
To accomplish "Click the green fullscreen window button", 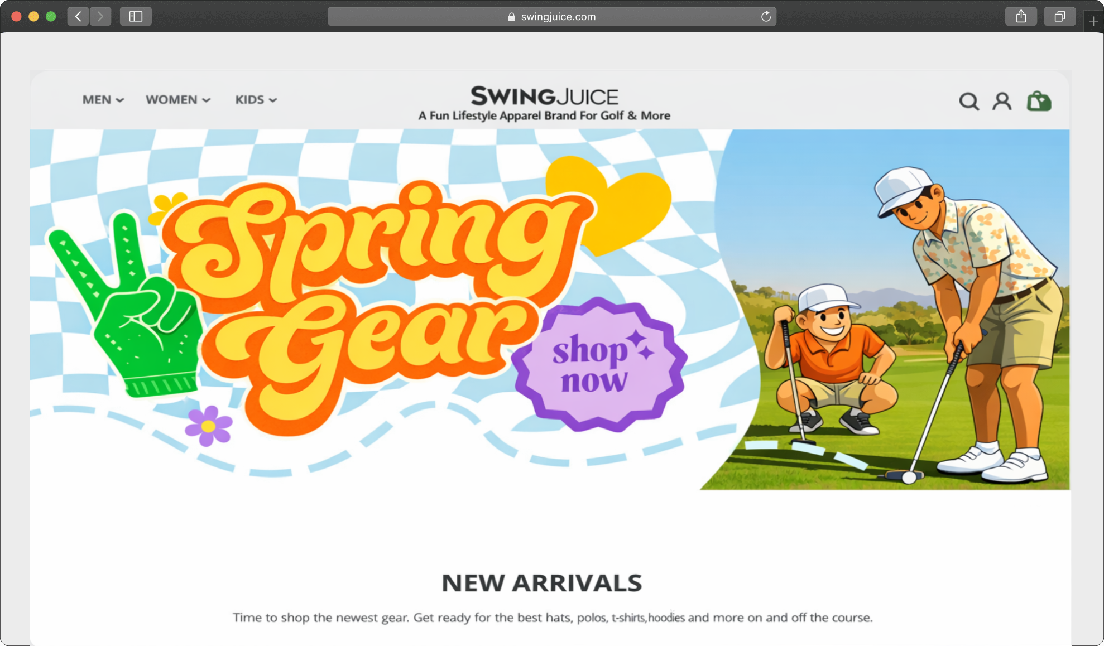I will point(51,16).
